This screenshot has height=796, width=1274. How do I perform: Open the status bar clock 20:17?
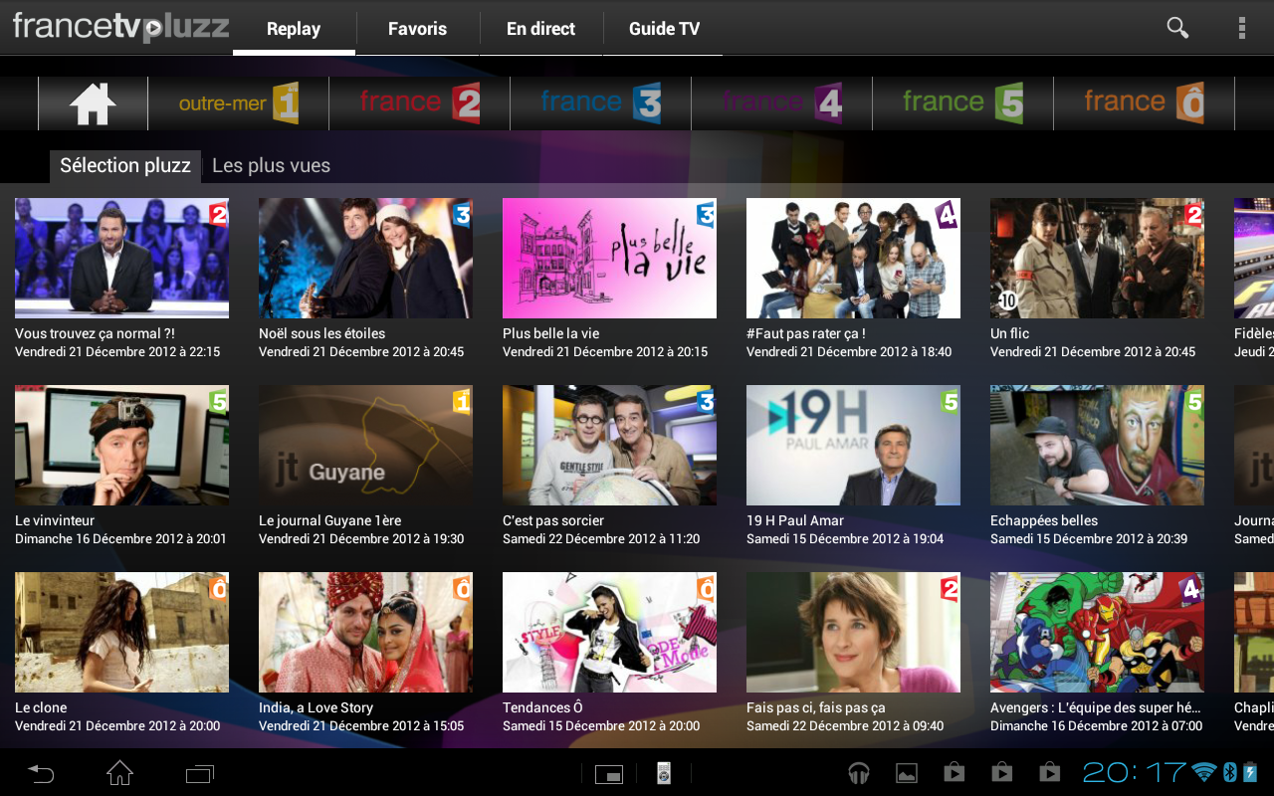(1134, 772)
